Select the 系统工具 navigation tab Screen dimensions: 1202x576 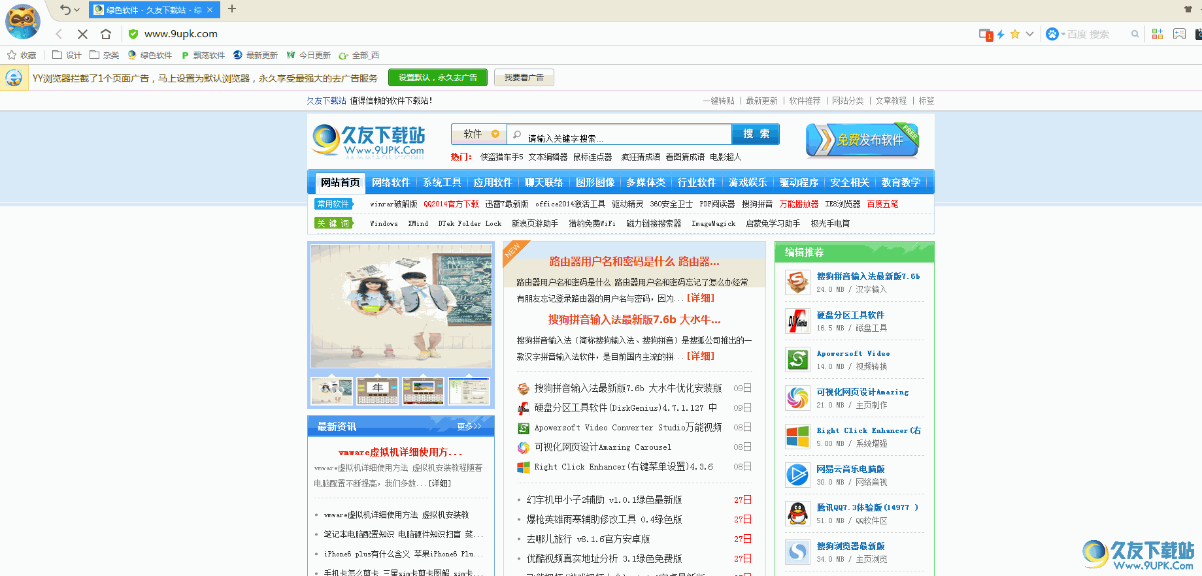[x=442, y=183]
